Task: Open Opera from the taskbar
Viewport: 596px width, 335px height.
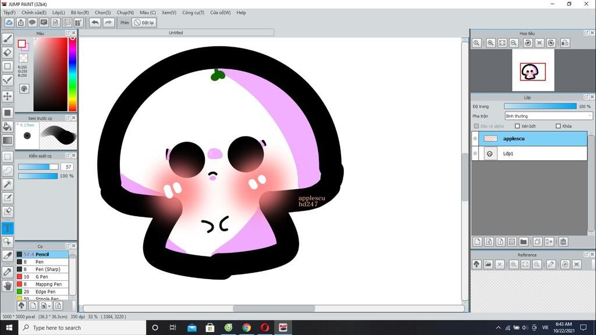Action: [265, 327]
